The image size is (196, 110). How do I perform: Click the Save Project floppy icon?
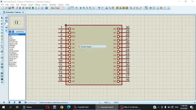click(x=9, y=8)
